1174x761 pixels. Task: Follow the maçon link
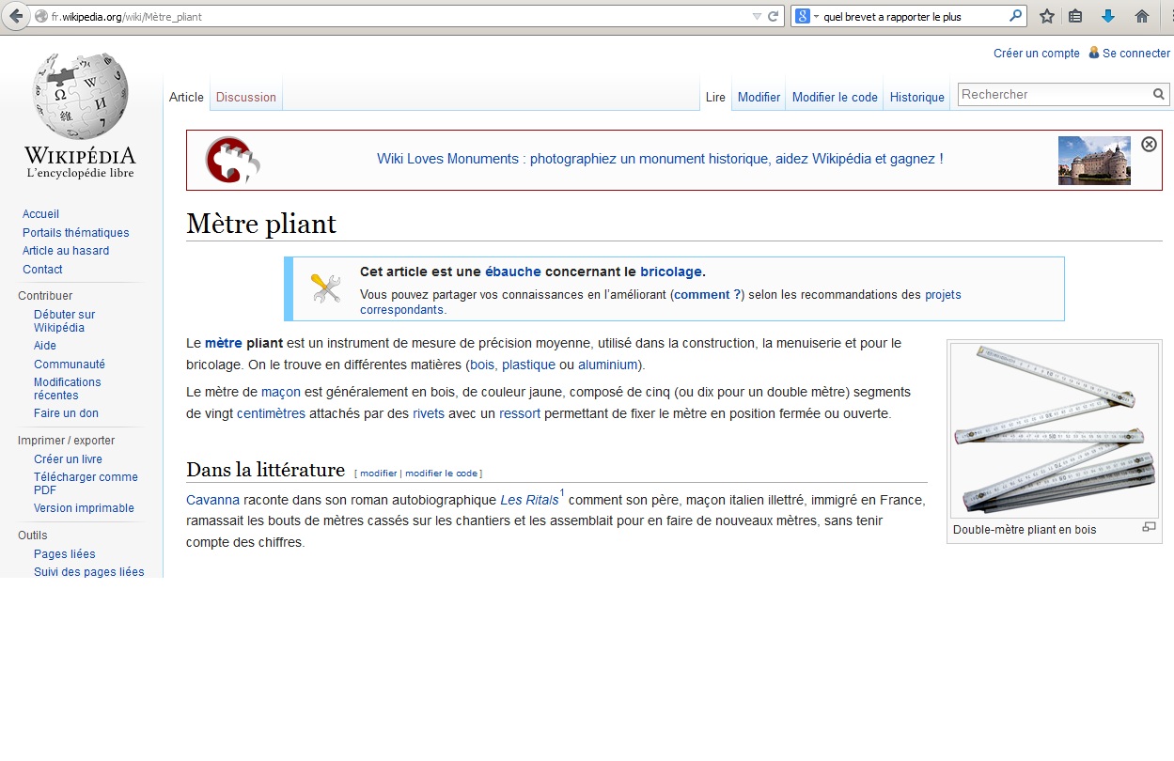(x=281, y=391)
